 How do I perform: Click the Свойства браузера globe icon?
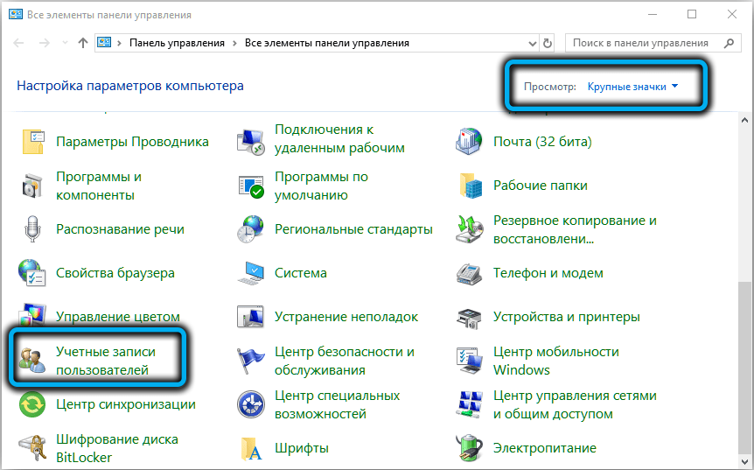pyautogui.click(x=32, y=273)
